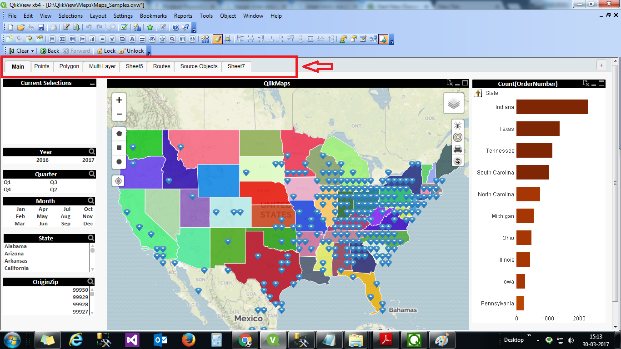The image size is (621, 349).
Task: Expand the Clear button dropdown arrow
Action: 33,51
